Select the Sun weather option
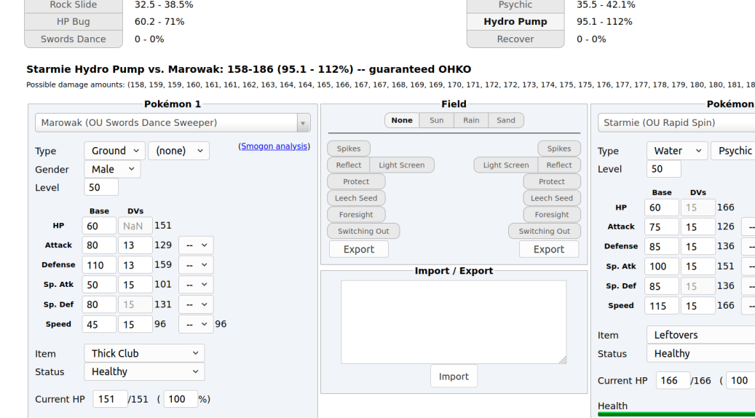The width and height of the screenshot is (755, 418). tap(437, 120)
